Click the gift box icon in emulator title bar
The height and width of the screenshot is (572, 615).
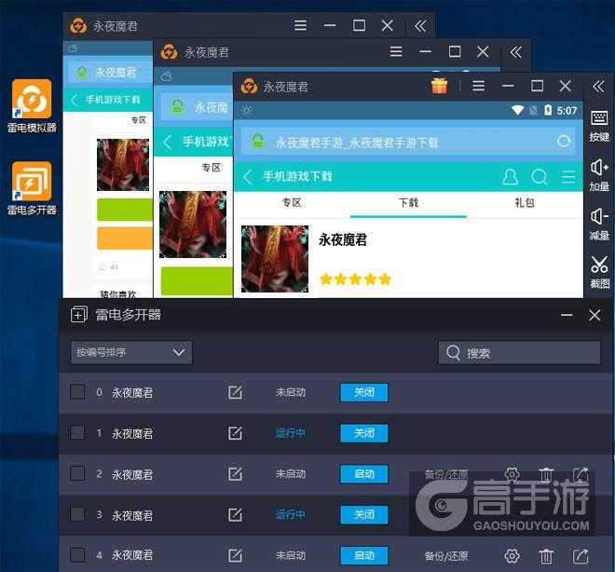[x=440, y=86]
